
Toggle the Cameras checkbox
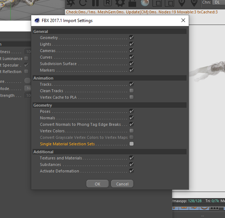[x=131, y=50]
